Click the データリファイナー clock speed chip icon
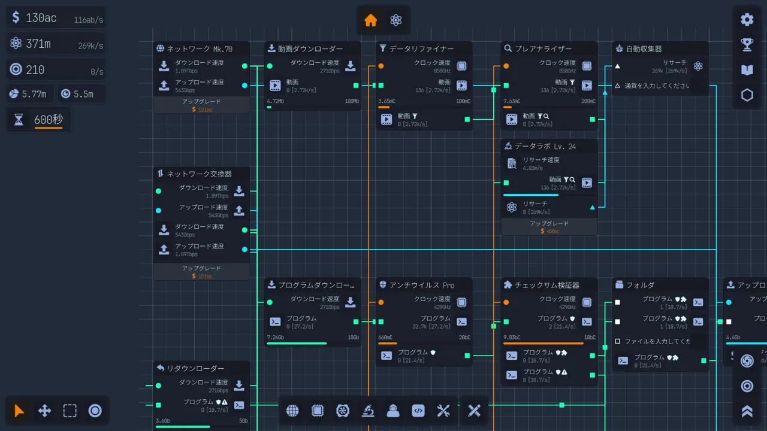 click(x=461, y=66)
